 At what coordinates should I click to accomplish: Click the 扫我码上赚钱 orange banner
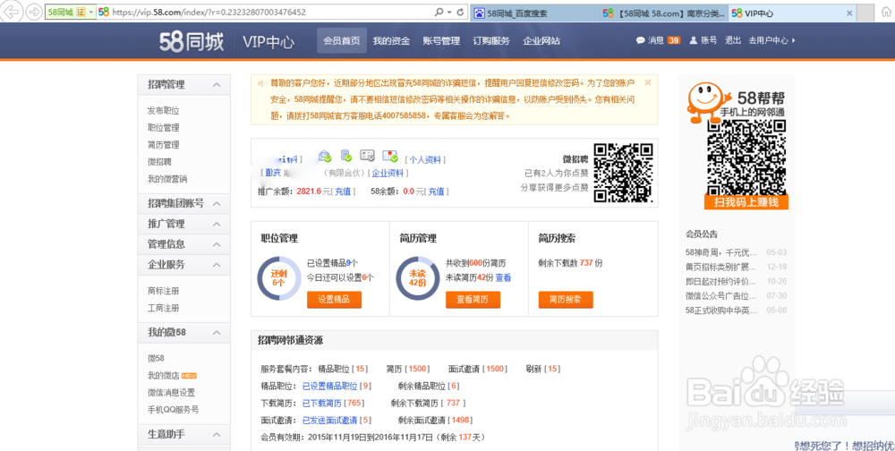(x=746, y=202)
